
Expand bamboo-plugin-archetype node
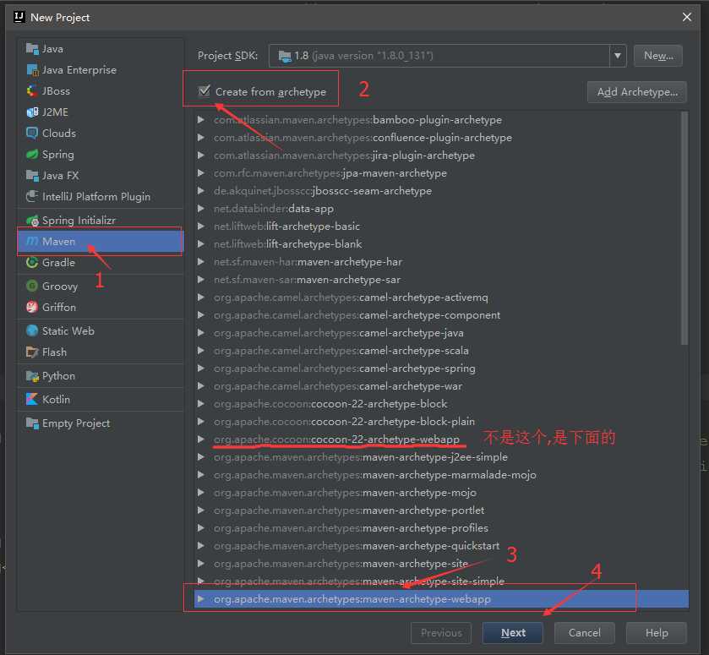coord(201,120)
